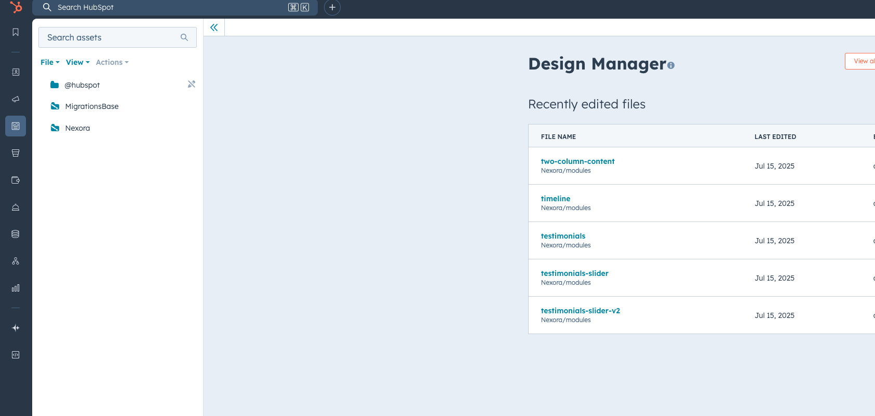The height and width of the screenshot is (416, 875).
Task: Select the @hubspot folder row
Action: [118, 85]
